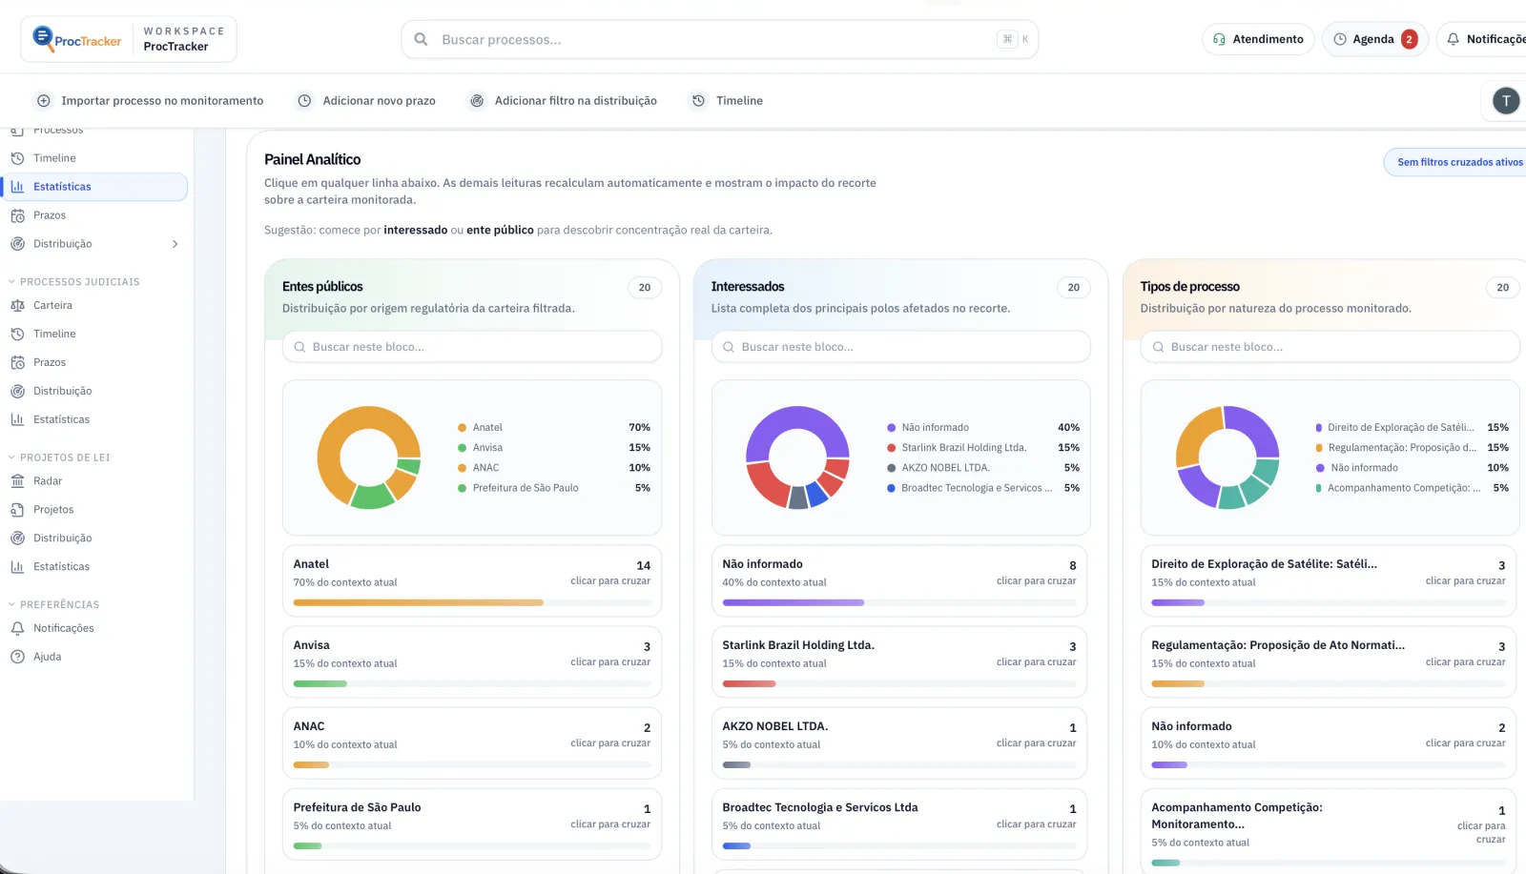Open Projetos in sidebar
This screenshot has width=1526, height=874.
(95, 510)
